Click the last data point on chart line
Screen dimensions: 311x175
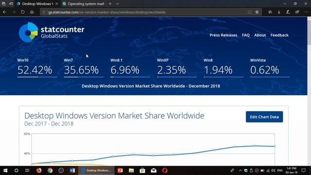tap(275, 146)
